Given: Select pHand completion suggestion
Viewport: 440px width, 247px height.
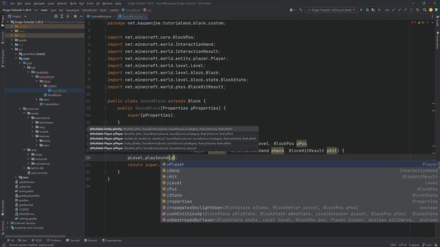Looking at the screenshot, I should (x=300, y=171).
